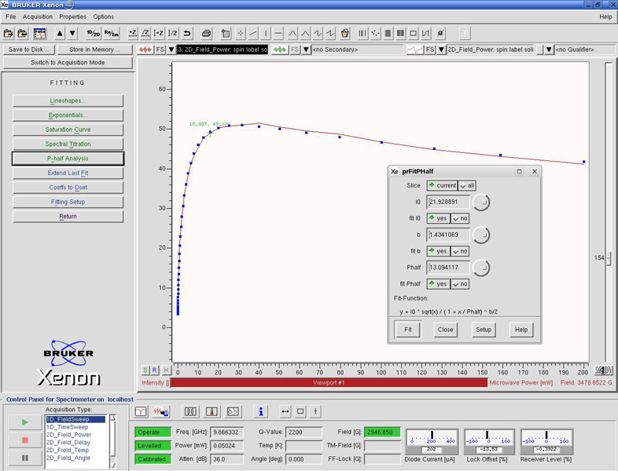Open the Help menu
Viewport: 618px width, 471px height.
[605, 16]
